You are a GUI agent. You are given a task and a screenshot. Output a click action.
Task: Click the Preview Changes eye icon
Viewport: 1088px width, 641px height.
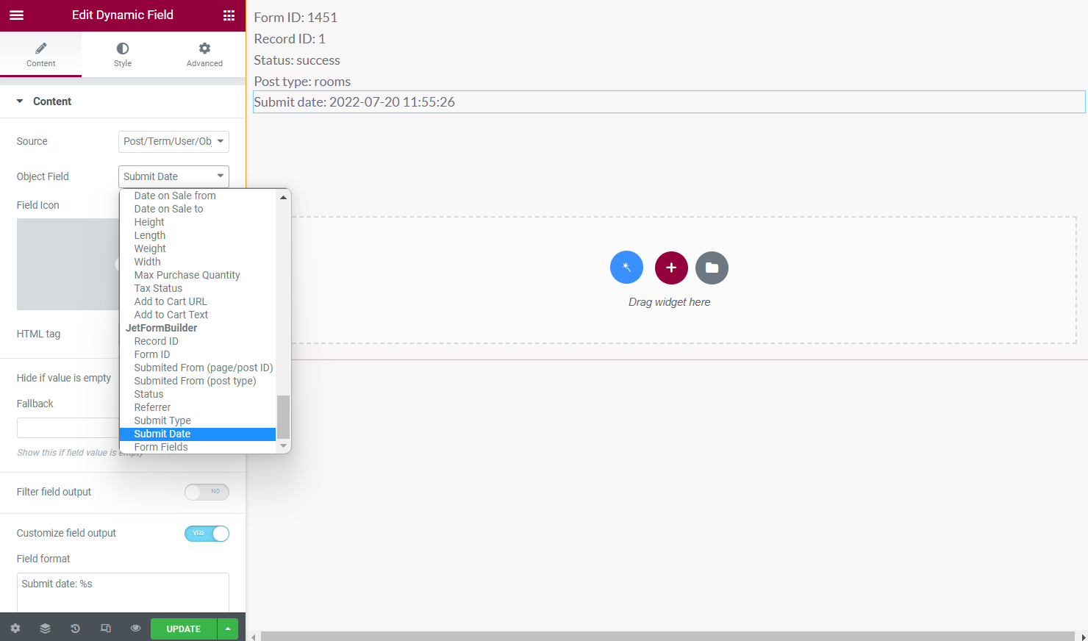(x=135, y=629)
